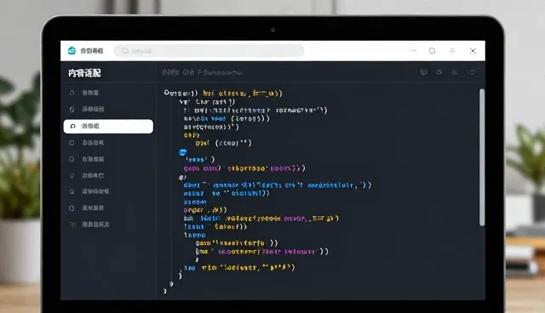
Task: Click the rightmost icon in editor header
Action: point(471,71)
